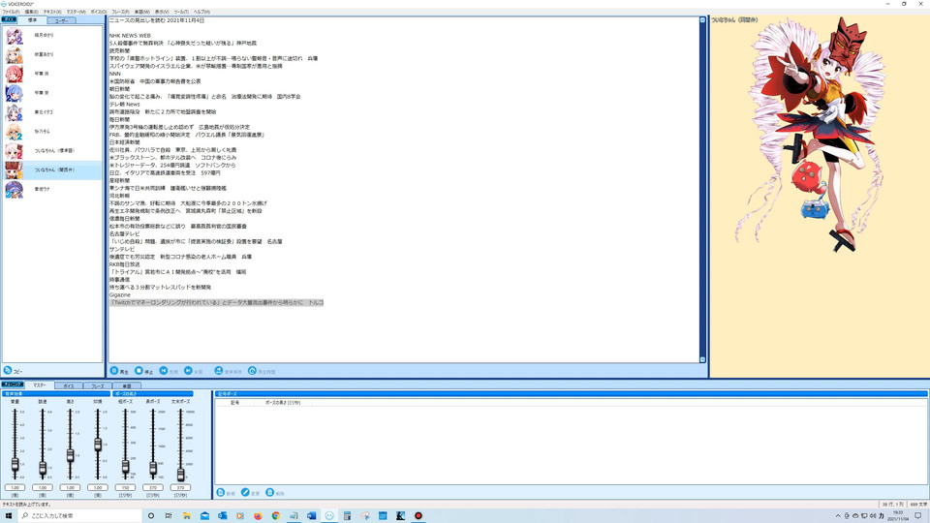Click the テレ朝 News line
The image size is (930, 523).
(125, 105)
